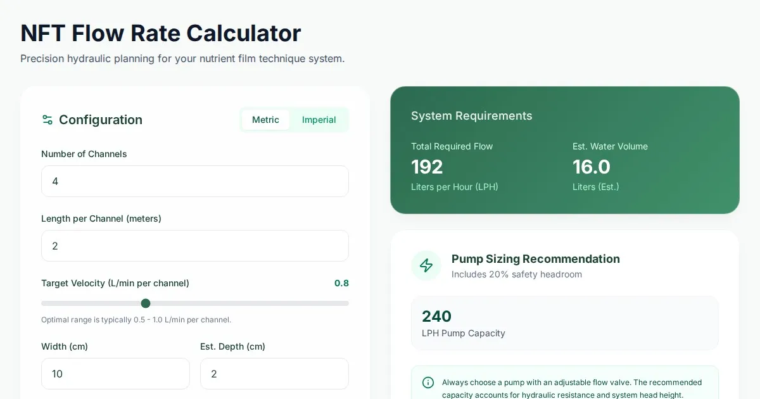
Task: Click the Pump Sizing Recommendation heading
Action: click(x=535, y=258)
